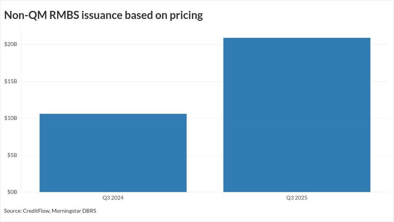Click the $5B gridline between the bars
The height and width of the screenshot is (222, 394).
pyautogui.click(x=205, y=155)
